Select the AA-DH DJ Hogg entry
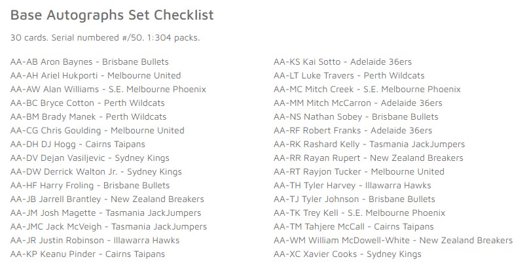This screenshot has width=527, height=274. 78,145
